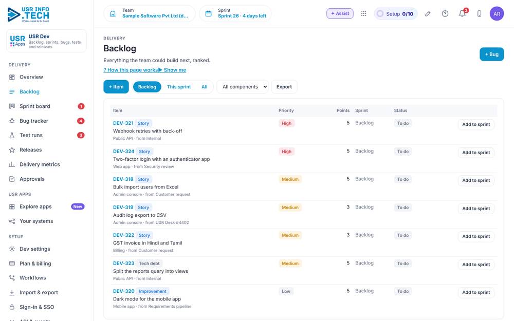This screenshot has height=321, width=514.
Task: Add DEV-318 to sprint
Action: coord(476,180)
